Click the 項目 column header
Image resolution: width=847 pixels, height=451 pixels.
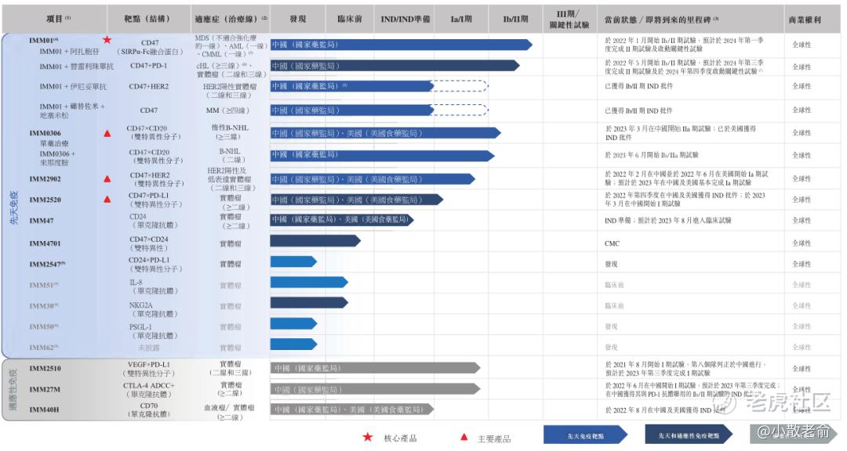click(x=58, y=19)
